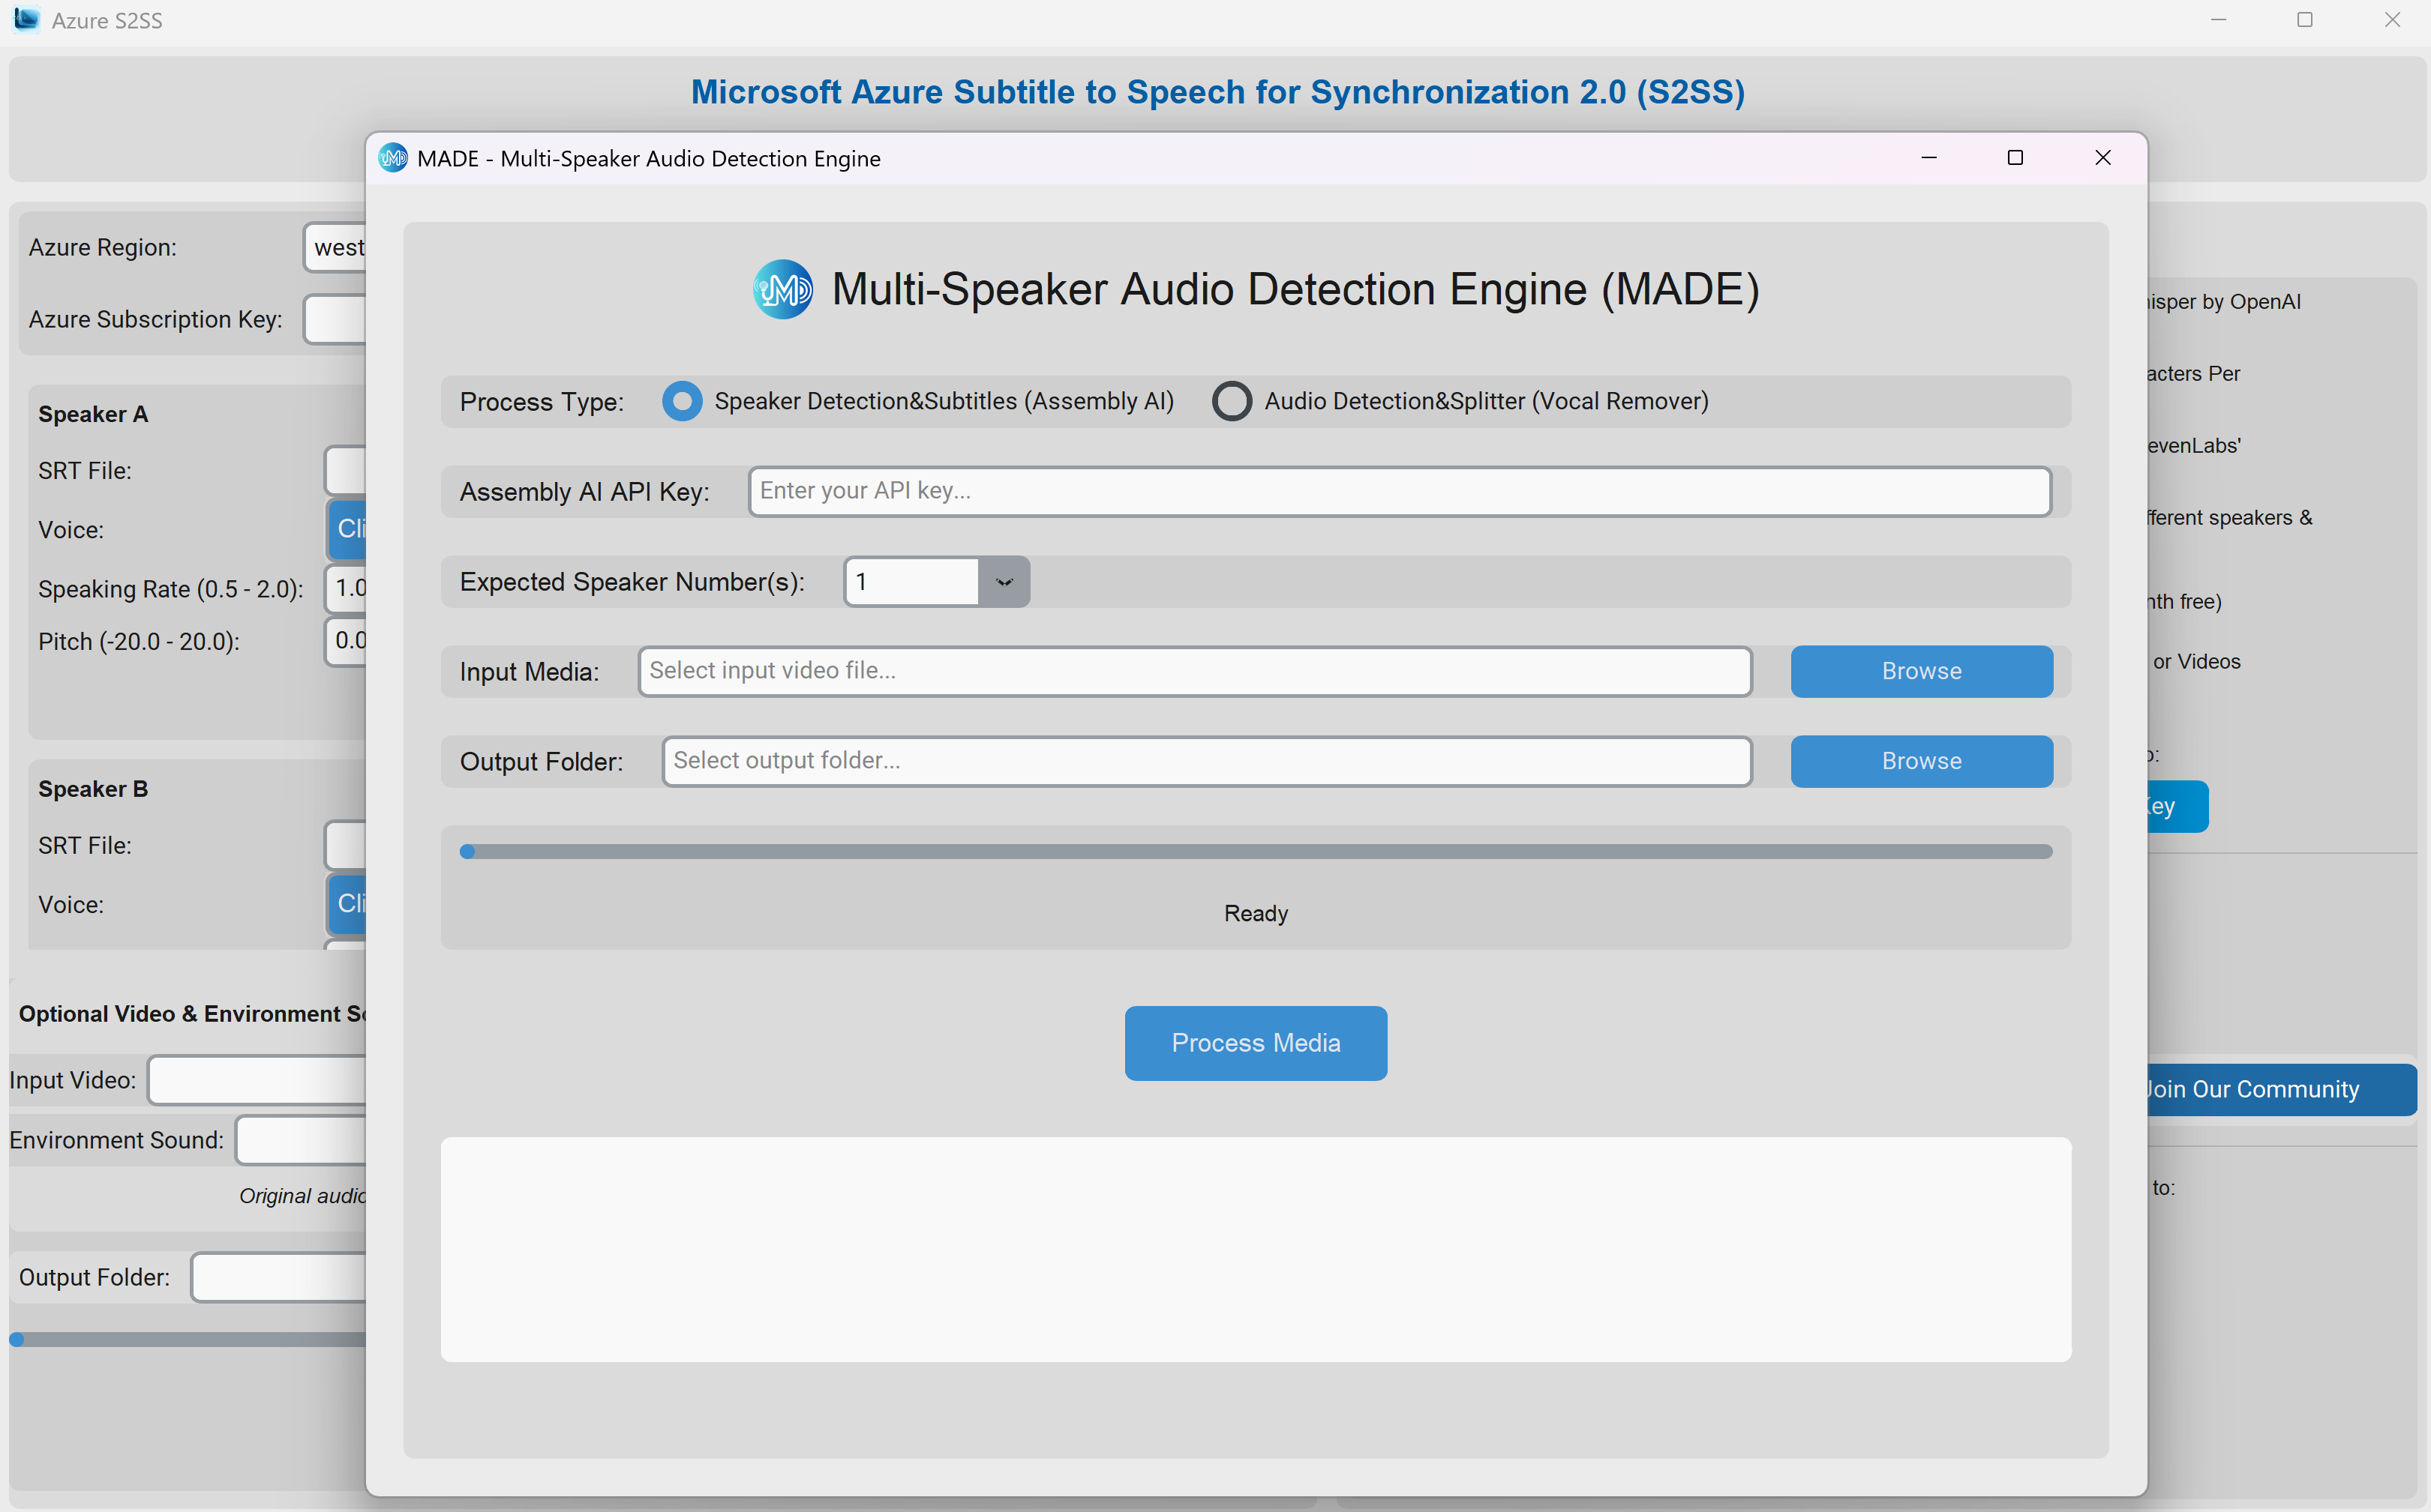This screenshot has height=1512, width=2431.
Task: Click the empty log output text area
Action: [x=1256, y=1249]
